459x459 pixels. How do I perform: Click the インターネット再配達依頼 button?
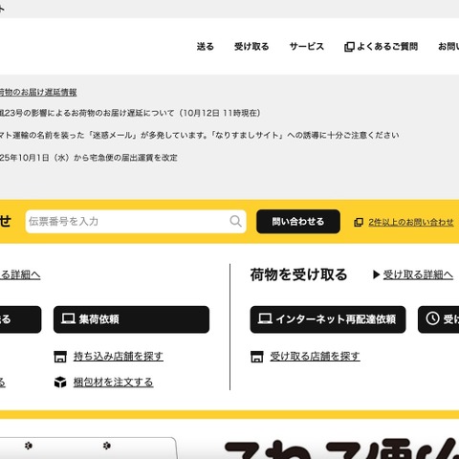tap(328, 319)
